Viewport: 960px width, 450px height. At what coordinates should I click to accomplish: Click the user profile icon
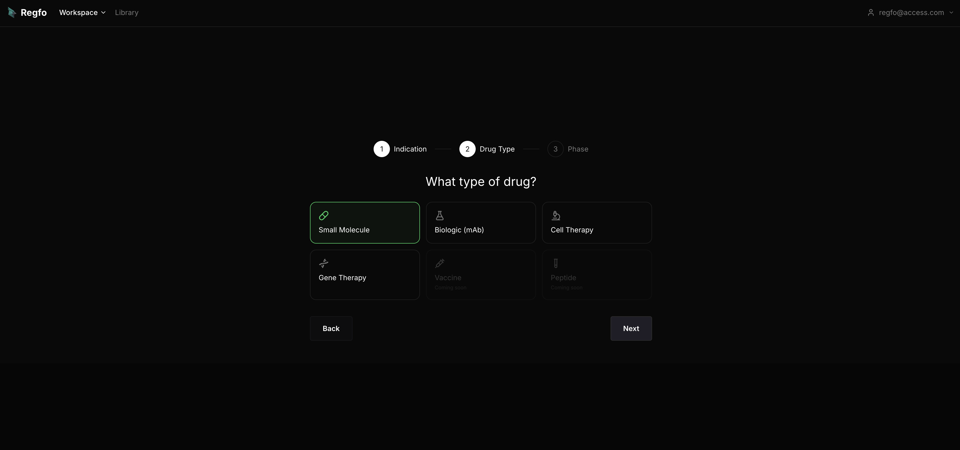pos(871,13)
